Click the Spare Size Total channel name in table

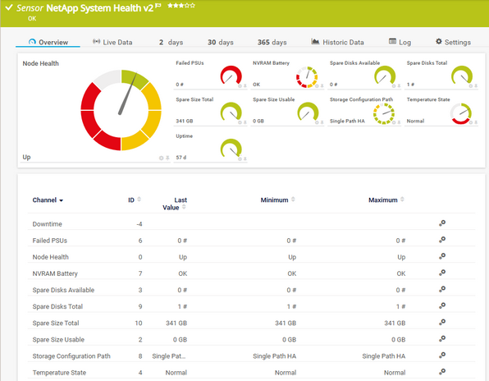coord(56,323)
